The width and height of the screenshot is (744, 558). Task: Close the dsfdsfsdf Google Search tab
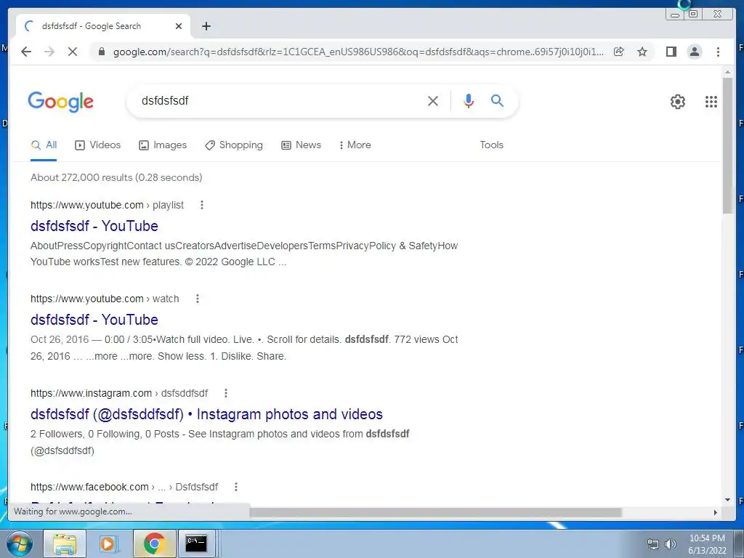[x=179, y=26]
